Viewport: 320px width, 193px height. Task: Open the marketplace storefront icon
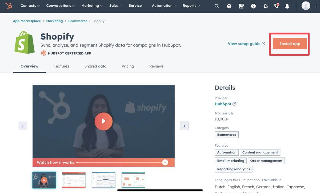[x=241, y=6]
